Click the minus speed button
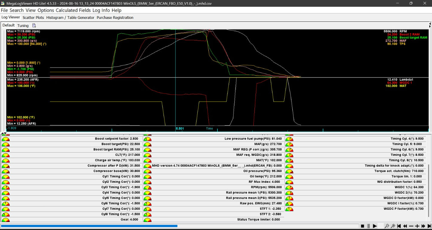Image resolution: width=432 pixels, height=230 pixels. (x=411, y=226)
